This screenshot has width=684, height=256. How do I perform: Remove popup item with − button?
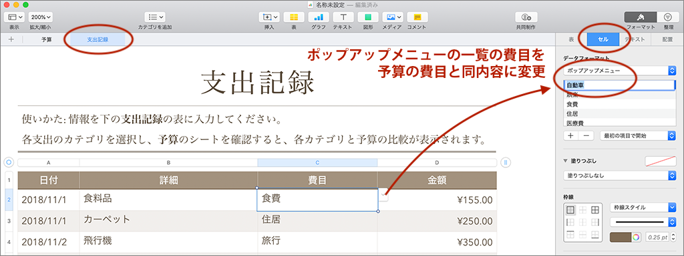(586, 135)
